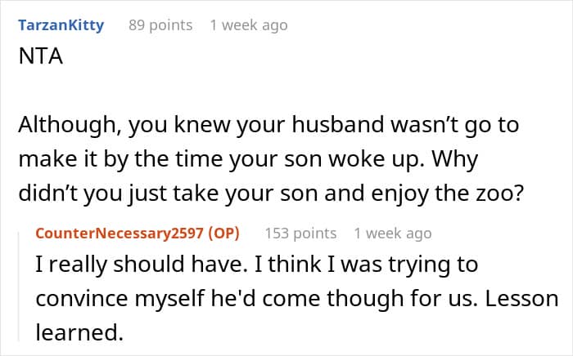Screen dimensions: 573x356
Task: Open the timestamp permalink beside 153 points
Action: (x=393, y=234)
